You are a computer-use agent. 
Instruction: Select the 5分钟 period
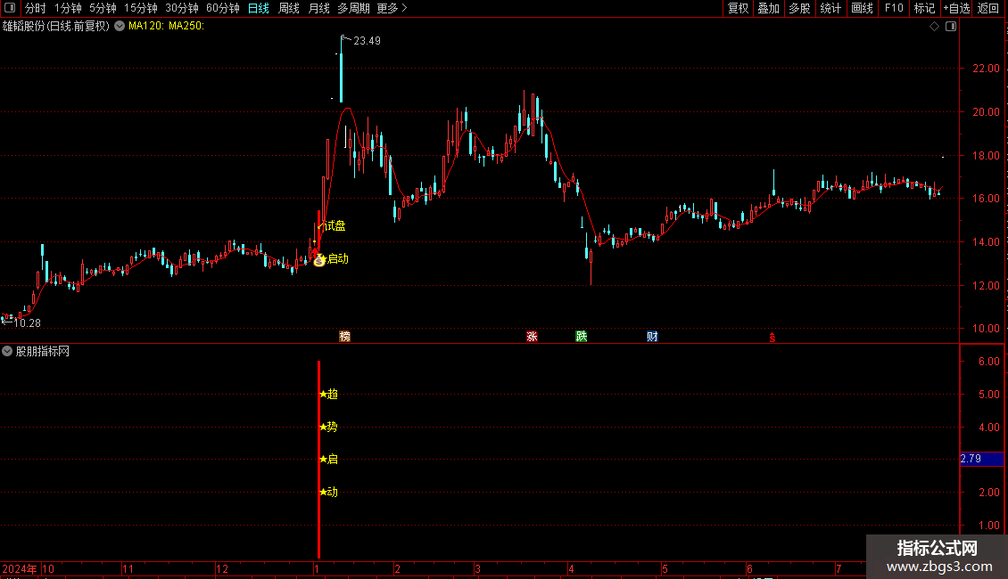click(x=103, y=8)
